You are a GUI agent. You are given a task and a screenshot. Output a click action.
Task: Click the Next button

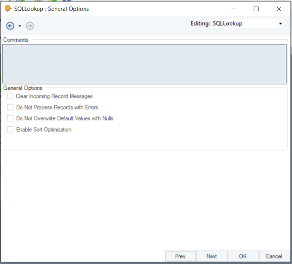click(212, 256)
